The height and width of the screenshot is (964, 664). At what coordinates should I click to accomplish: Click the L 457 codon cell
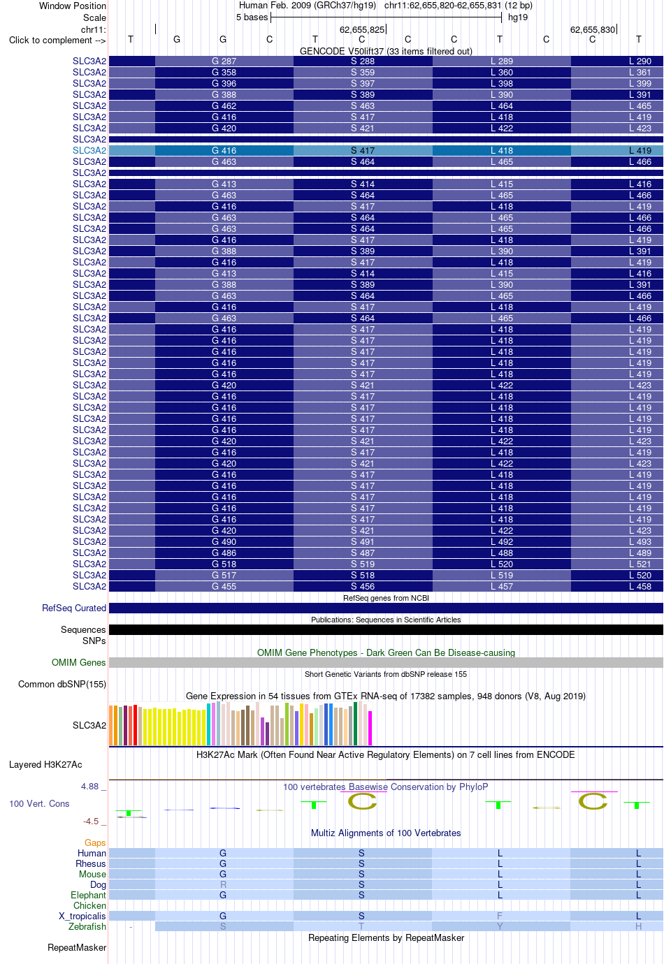click(x=501, y=586)
